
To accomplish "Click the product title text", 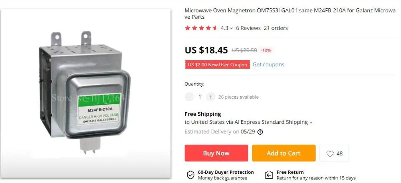I will click(x=290, y=14).
